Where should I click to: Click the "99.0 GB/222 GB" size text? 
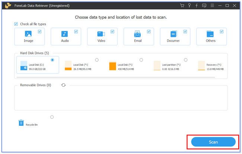coord(37,69)
